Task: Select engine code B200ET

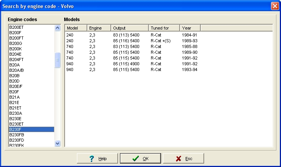Action: click(32, 27)
